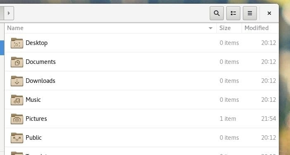Select the Pictures folder icon
Image resolution: width=290 pixels, height=155 pixels.
coord(17,119)
